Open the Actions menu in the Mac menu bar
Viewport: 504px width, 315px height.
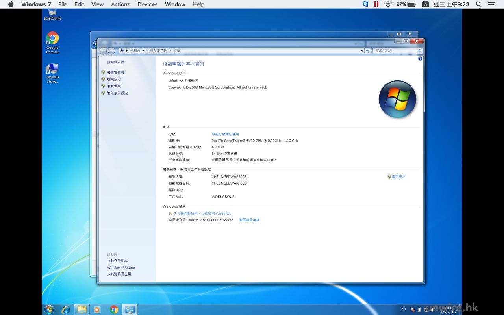[x=120, y=4]
